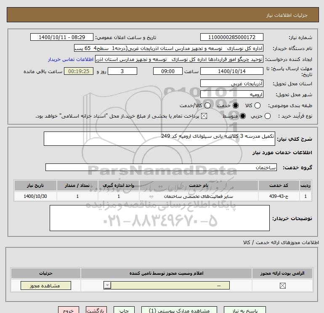Choose the متوسط purchase type radio
Screen dimensions: 324x313
tap(243, 116)
